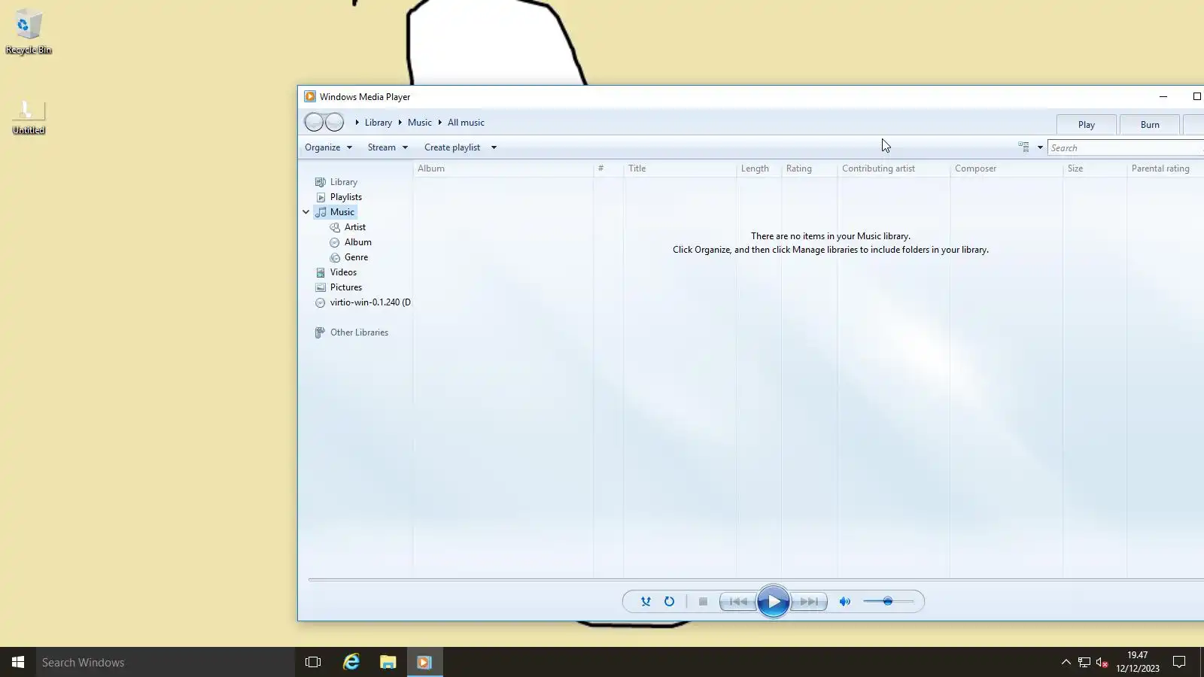Switch to the Play tab
The width and height of the screenshot is (1204, 677).
[x=1086, y=125]
